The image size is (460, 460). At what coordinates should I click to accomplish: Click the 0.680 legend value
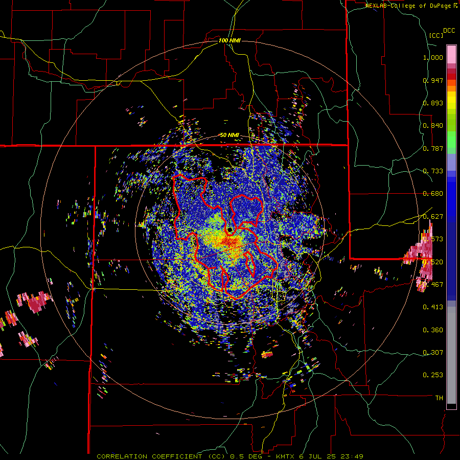point(433,194)
